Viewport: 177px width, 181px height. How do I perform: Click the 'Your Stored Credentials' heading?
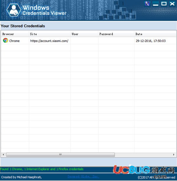pyautogui.click(x=23, y=26)
